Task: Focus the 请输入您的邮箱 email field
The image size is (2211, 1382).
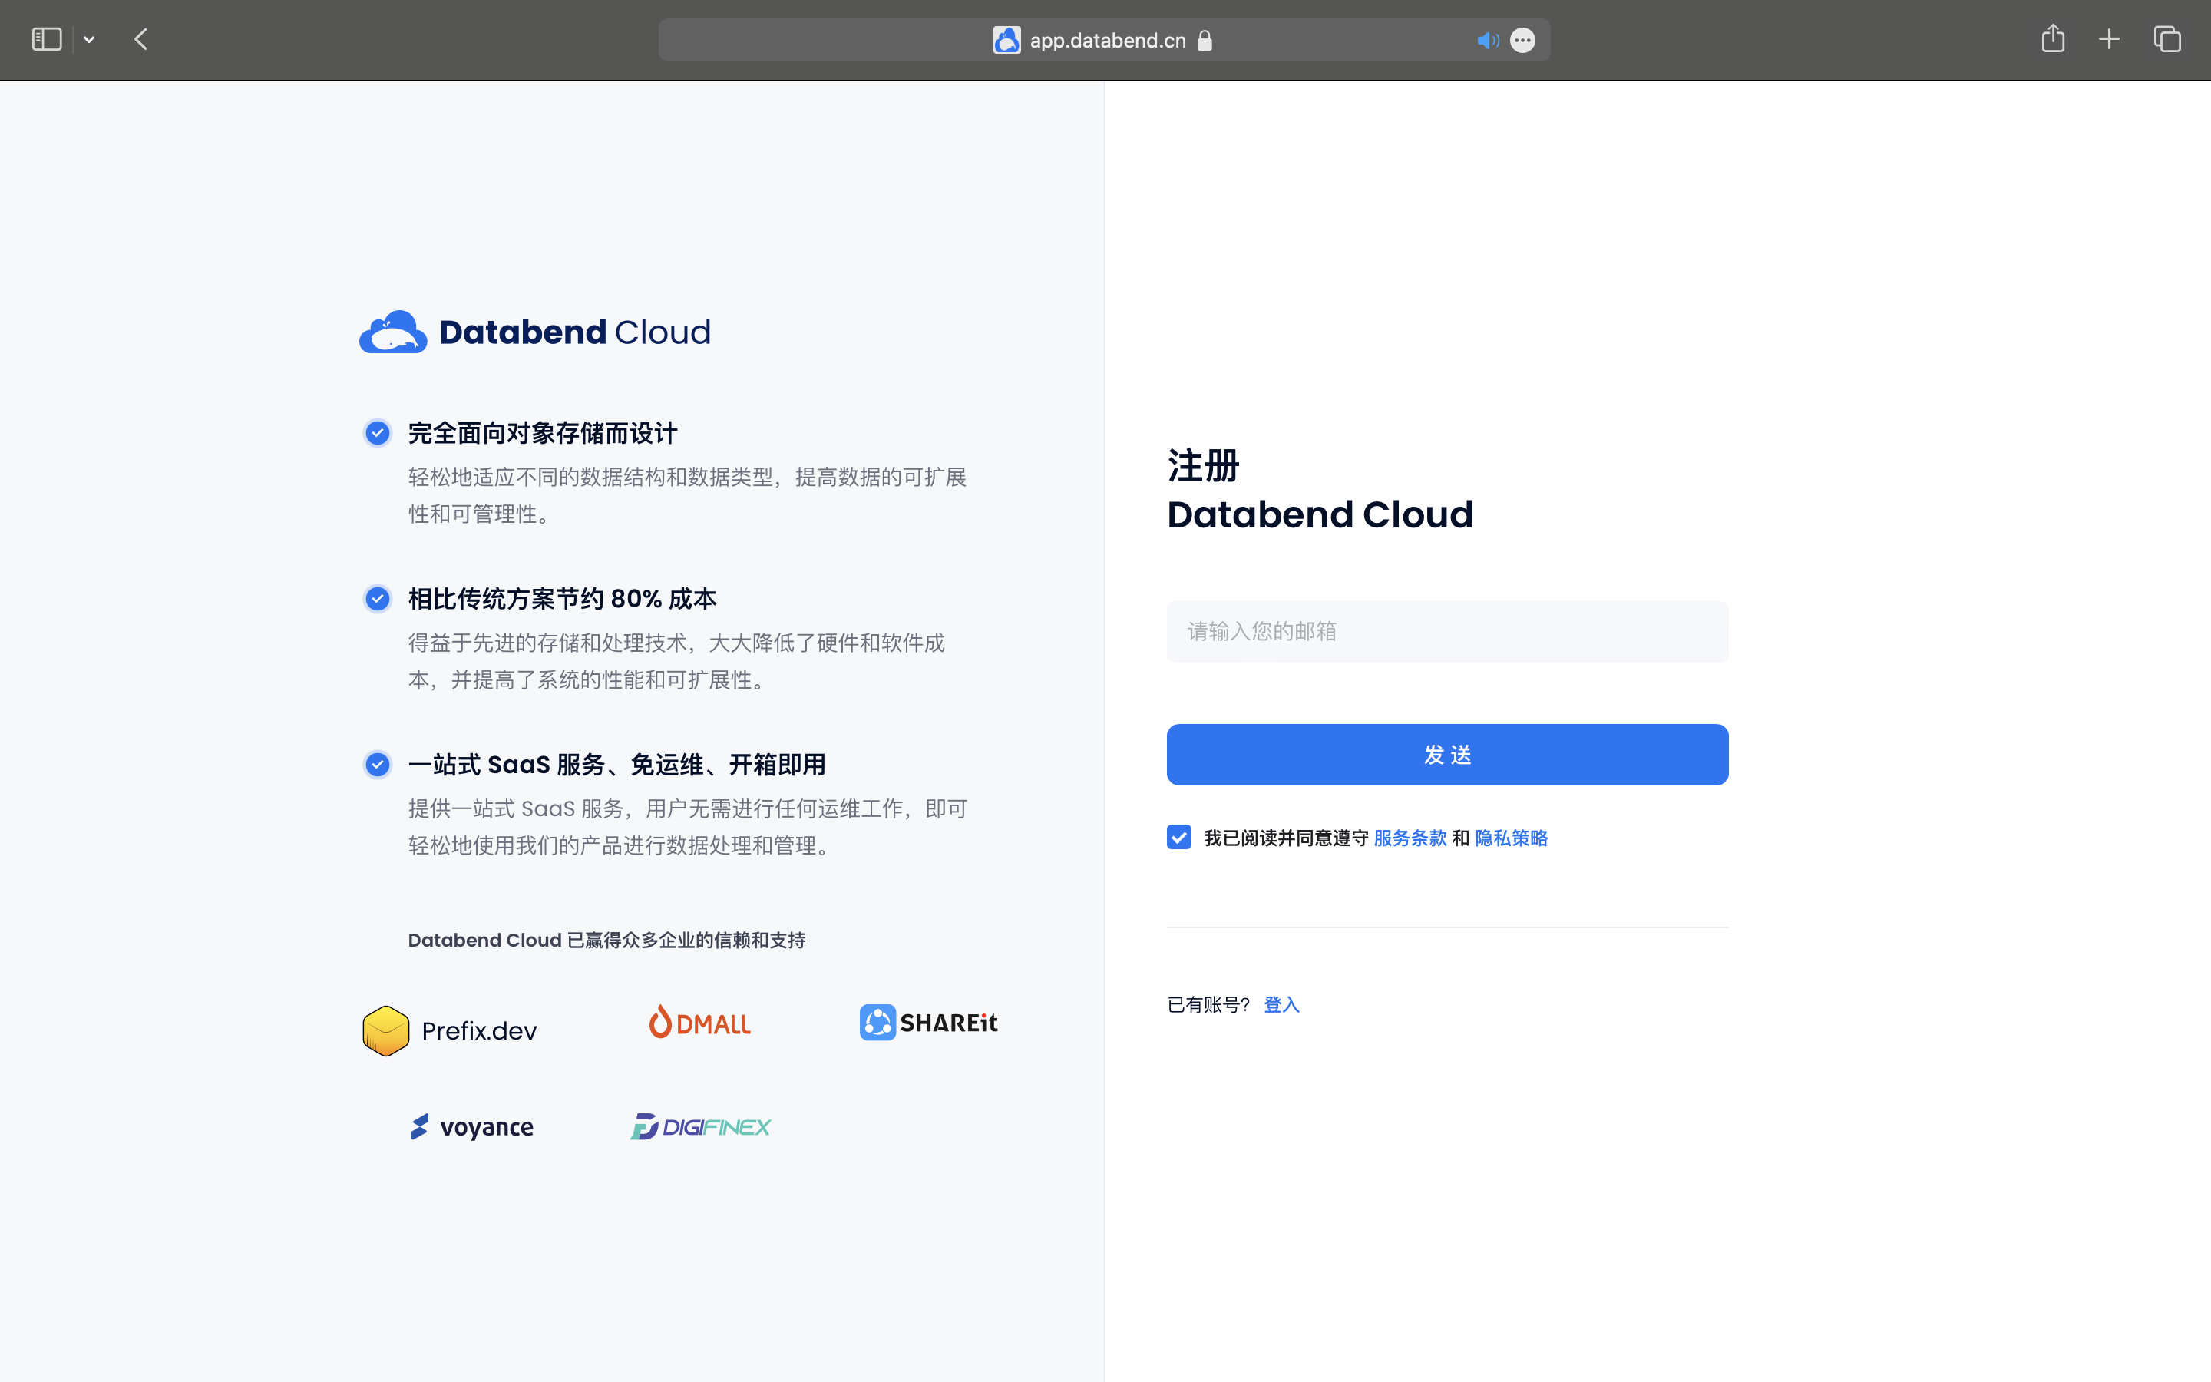Action: pos(1447,632)
